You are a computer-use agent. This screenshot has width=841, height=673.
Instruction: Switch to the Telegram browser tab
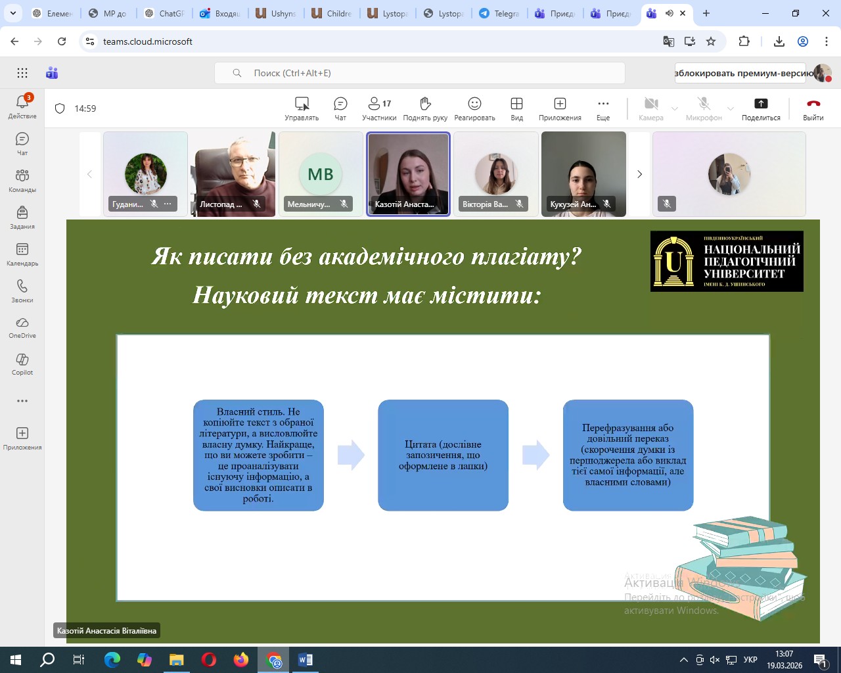point(498,13)
